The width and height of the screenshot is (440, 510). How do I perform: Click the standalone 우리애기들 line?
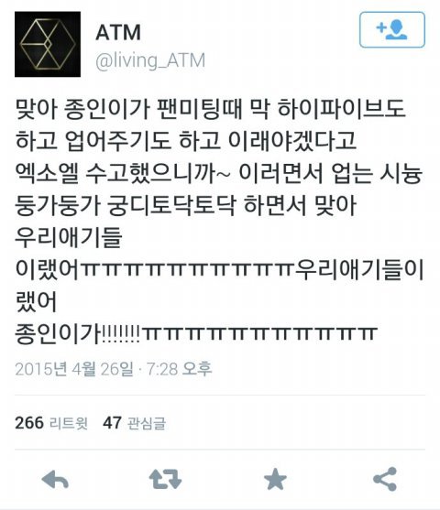(x=69, y=237)
